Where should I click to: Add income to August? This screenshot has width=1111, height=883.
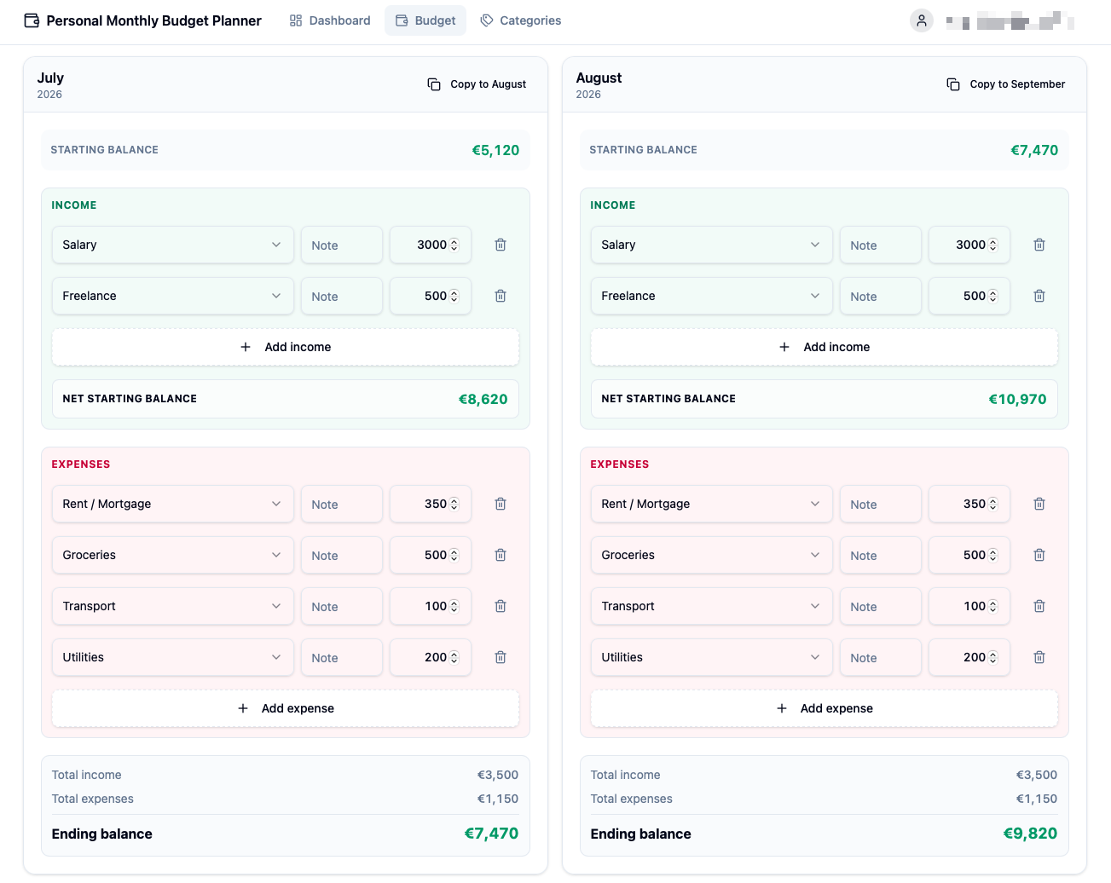click(x=825, y=347)
